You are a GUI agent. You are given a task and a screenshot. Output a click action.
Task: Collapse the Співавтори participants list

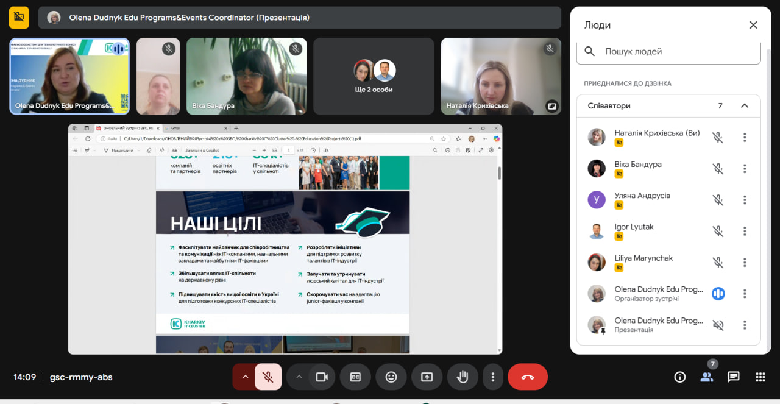pos(745,106)
